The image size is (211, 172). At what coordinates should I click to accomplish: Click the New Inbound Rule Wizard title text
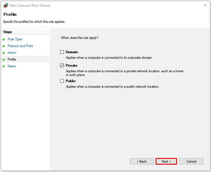(x=30, y=5)
